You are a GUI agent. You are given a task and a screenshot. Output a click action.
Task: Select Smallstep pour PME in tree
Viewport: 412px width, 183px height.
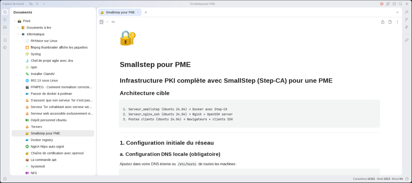tap(53, 133)
